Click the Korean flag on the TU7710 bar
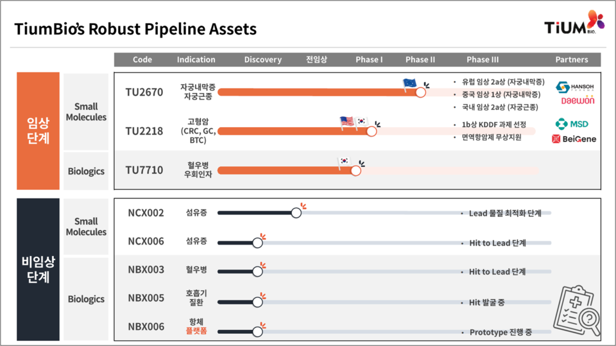The image size is (616, 346). pos(345,160)
